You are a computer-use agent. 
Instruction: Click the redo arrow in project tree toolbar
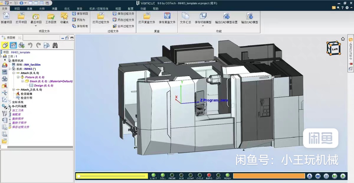tap(38, 45)
